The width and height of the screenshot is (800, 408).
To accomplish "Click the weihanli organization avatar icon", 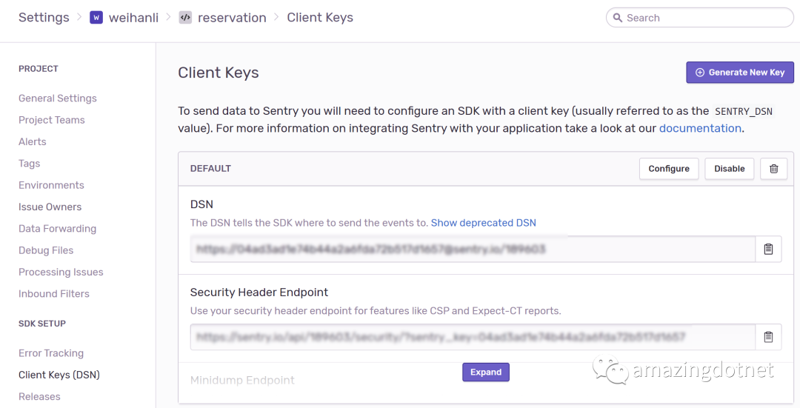I will 96,18.
